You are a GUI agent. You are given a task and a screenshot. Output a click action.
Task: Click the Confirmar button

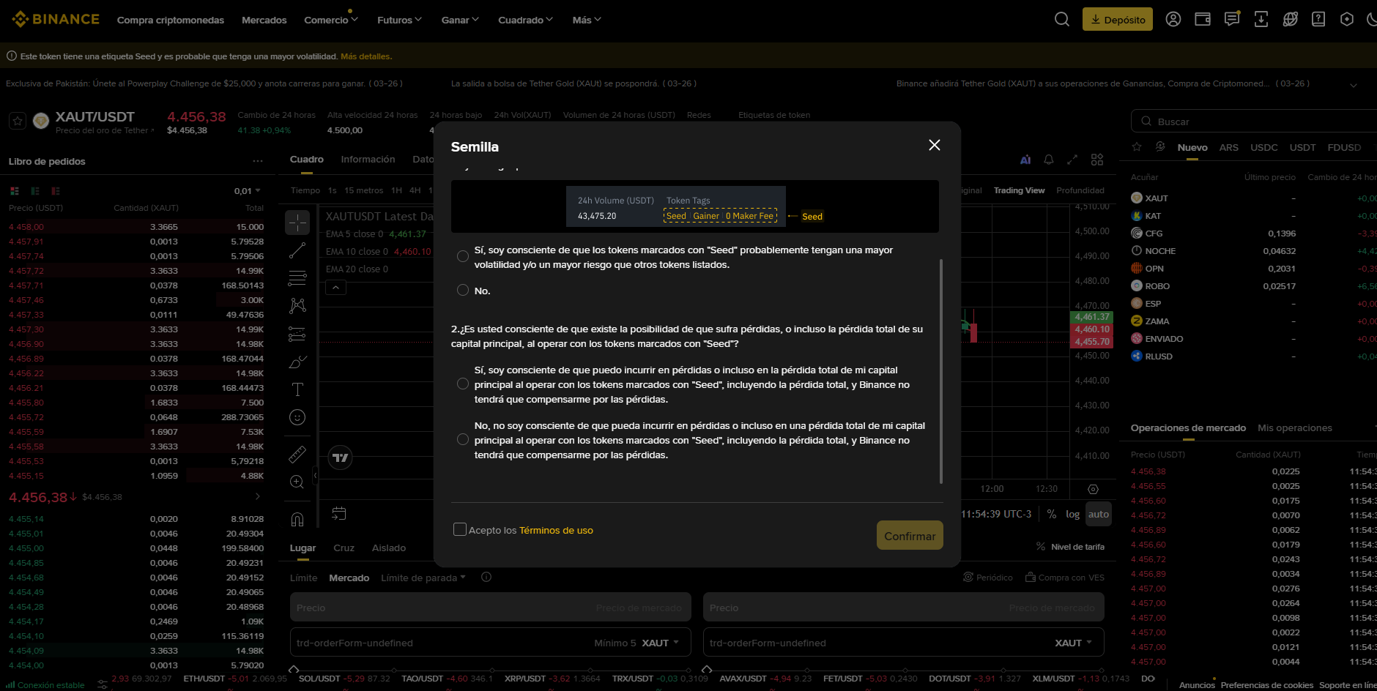tap(909, 536)
